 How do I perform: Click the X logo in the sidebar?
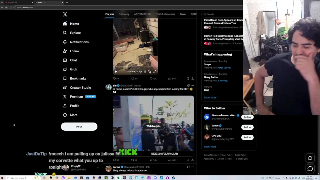click(x=65, y=14)
